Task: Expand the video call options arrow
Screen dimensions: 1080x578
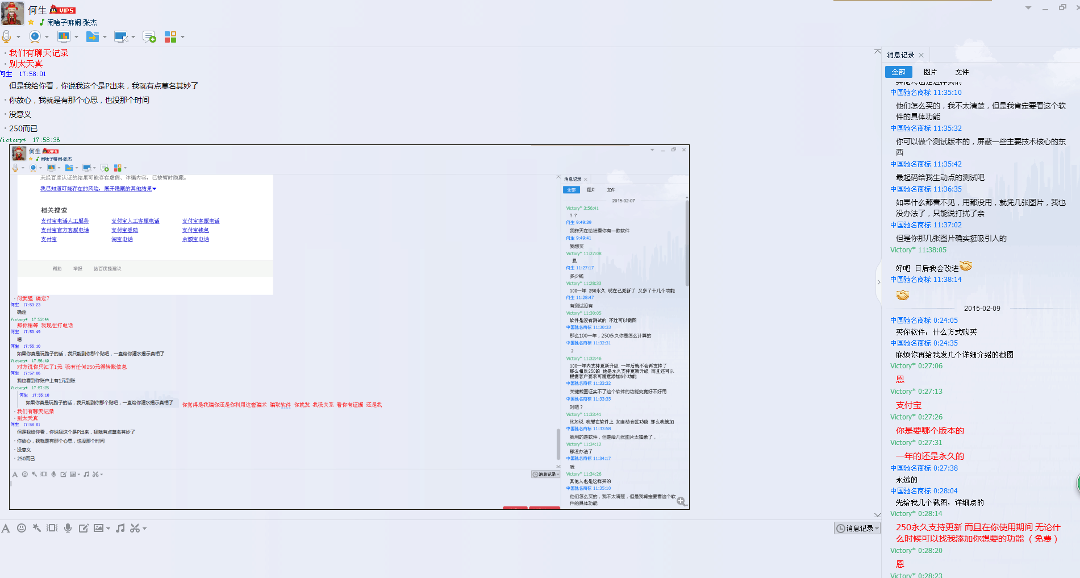Action: tap(47, 37)
